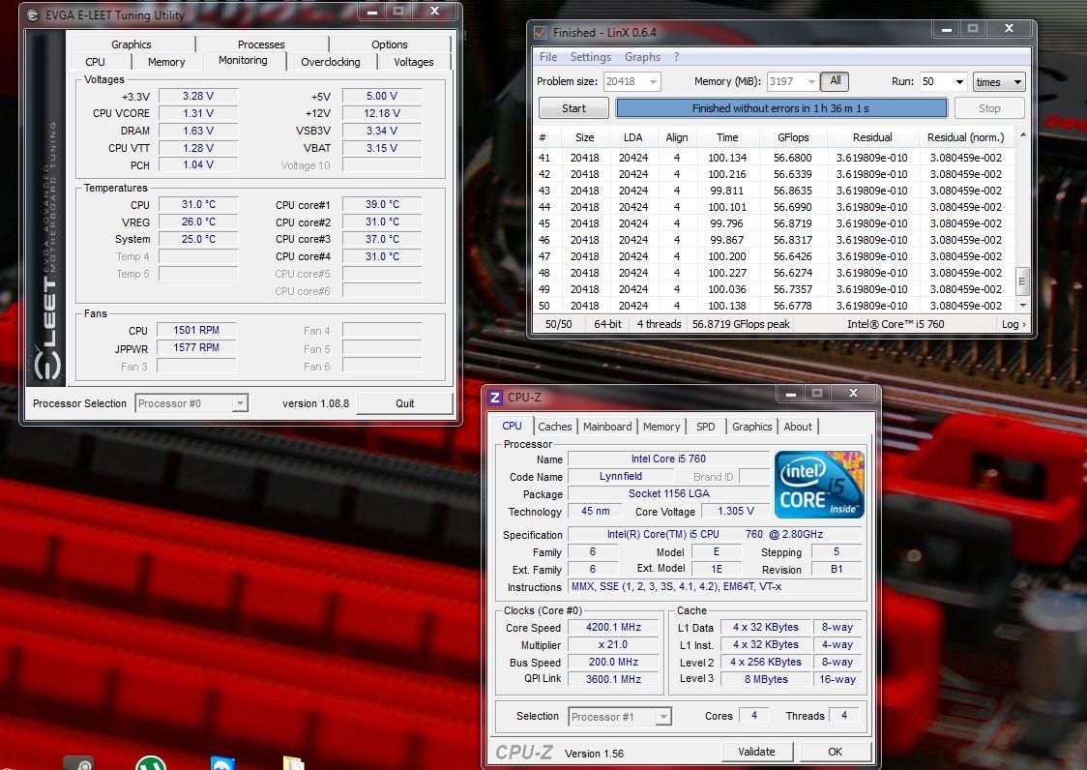Image resolution: width=1087 pixels, height=770 pixels.
Task: Switch to the Processes tab in E-LEET
Action: tap(261, 44)
